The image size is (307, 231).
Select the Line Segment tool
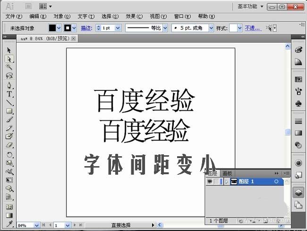click(9, 103)
